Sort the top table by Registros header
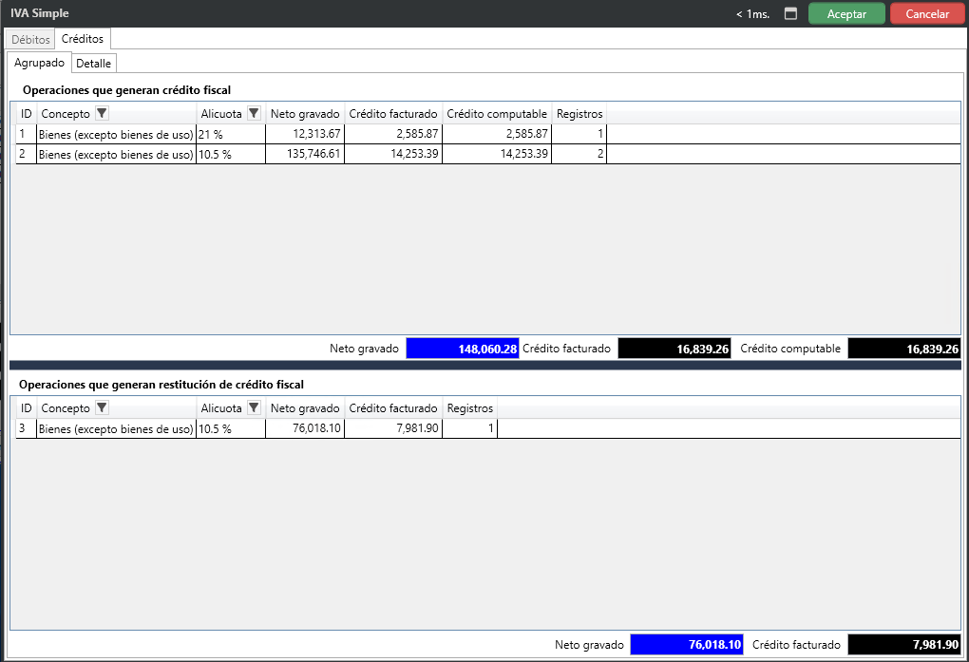Screen dimensions: 969x662 (579, 114)
